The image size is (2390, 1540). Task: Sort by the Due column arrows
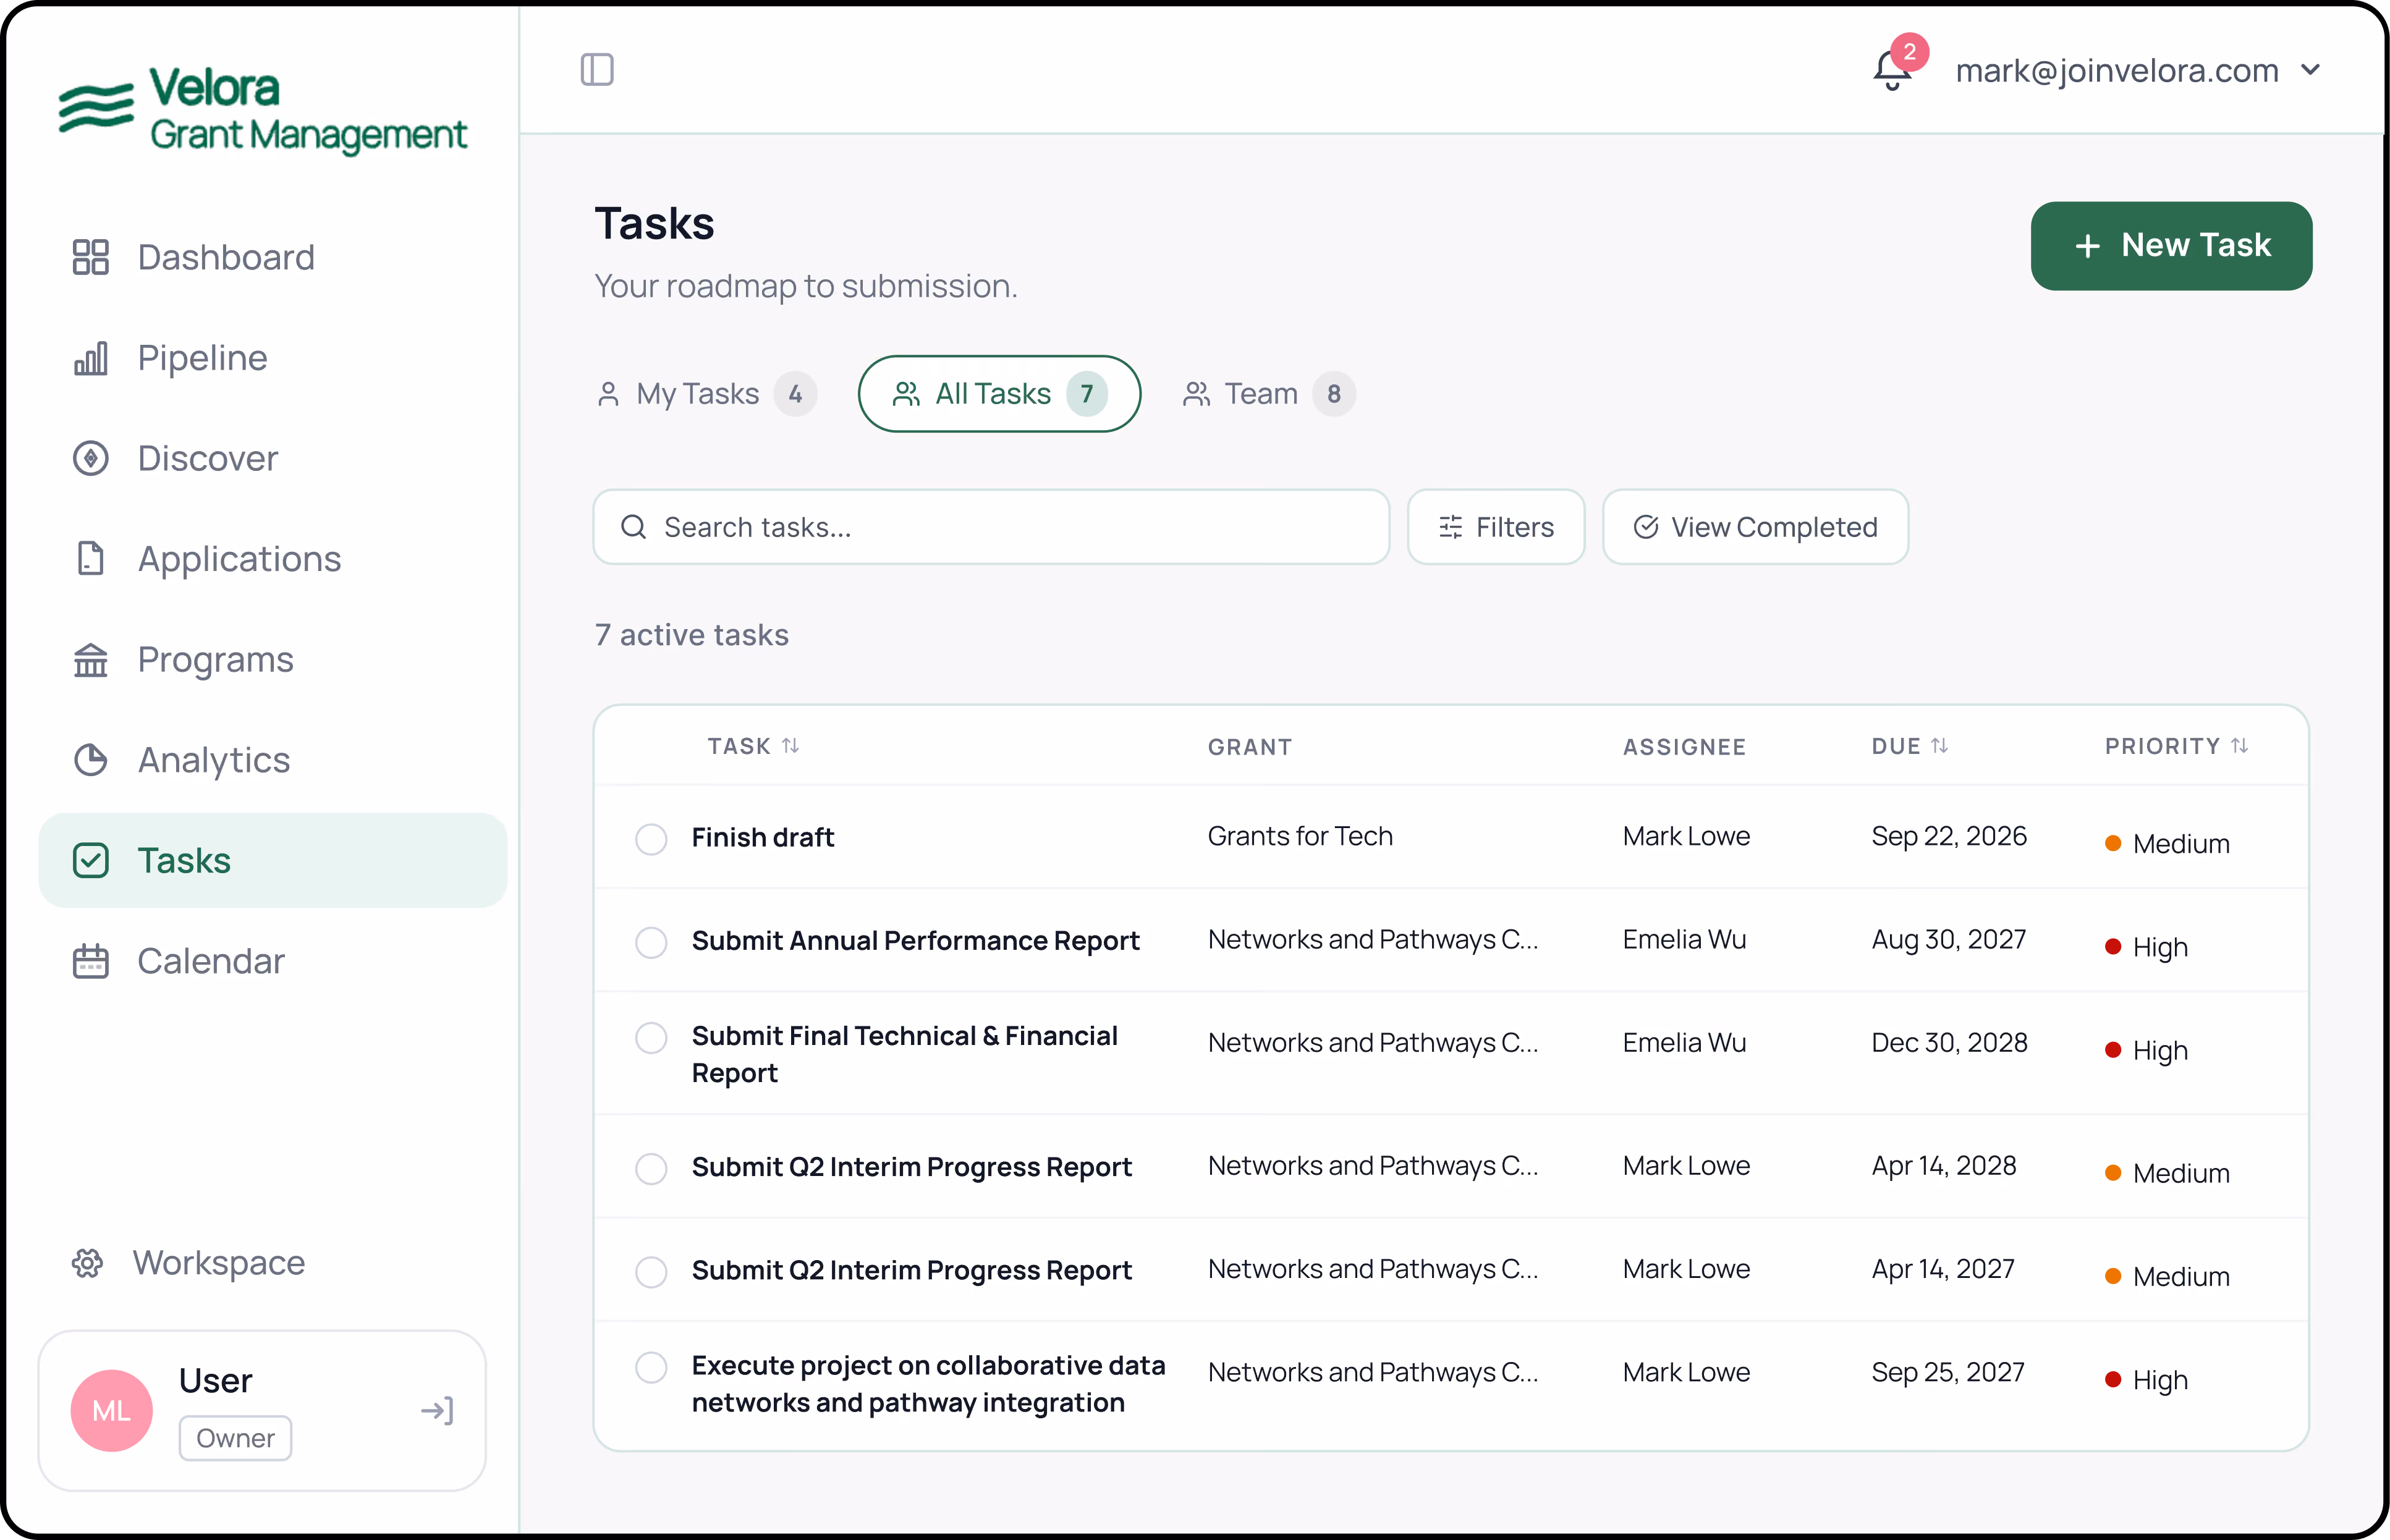pyautogui.click(x=1940, y=746)
